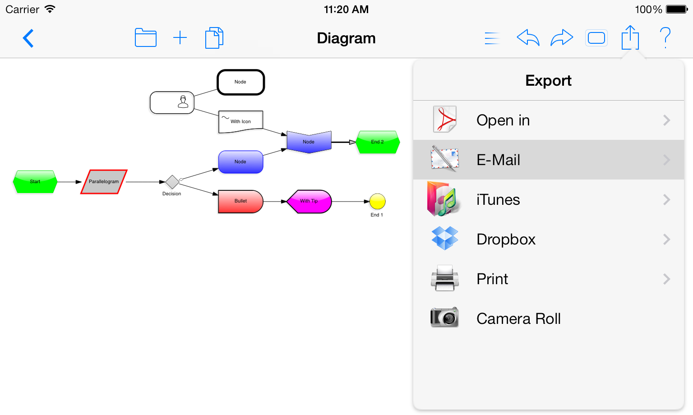
Task: Tap the PDF icon beside Open in
Action: 445,120
